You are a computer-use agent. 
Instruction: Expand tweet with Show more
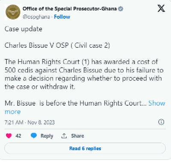coord(85,107)
